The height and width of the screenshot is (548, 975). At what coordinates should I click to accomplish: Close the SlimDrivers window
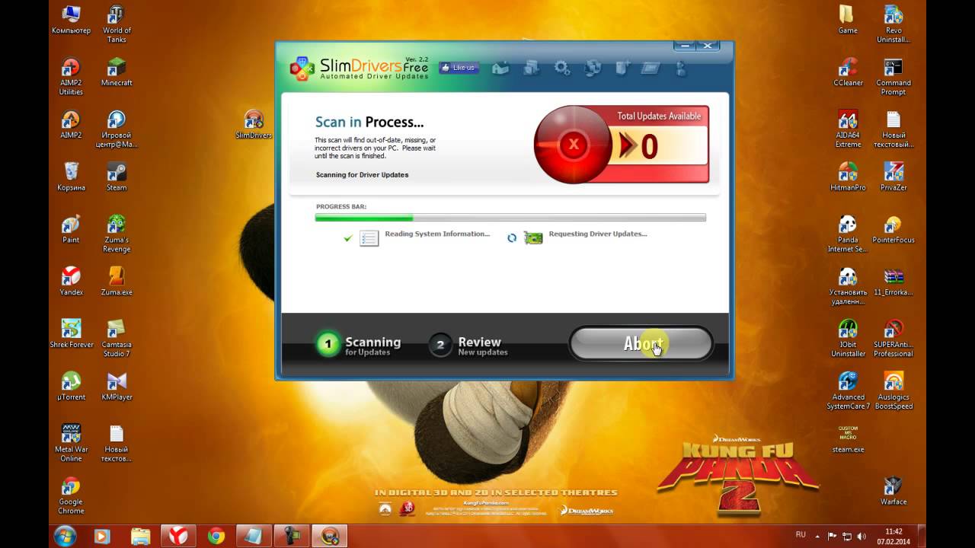[x=708, y=46]
